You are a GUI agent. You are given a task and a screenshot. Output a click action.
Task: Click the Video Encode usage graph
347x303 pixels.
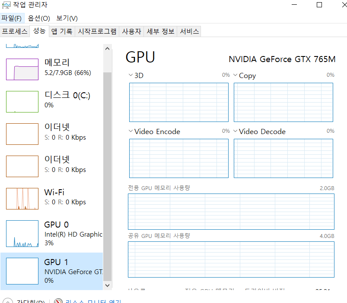179,159
